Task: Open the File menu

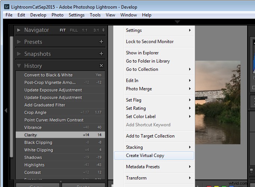Action: click(9, 15)
